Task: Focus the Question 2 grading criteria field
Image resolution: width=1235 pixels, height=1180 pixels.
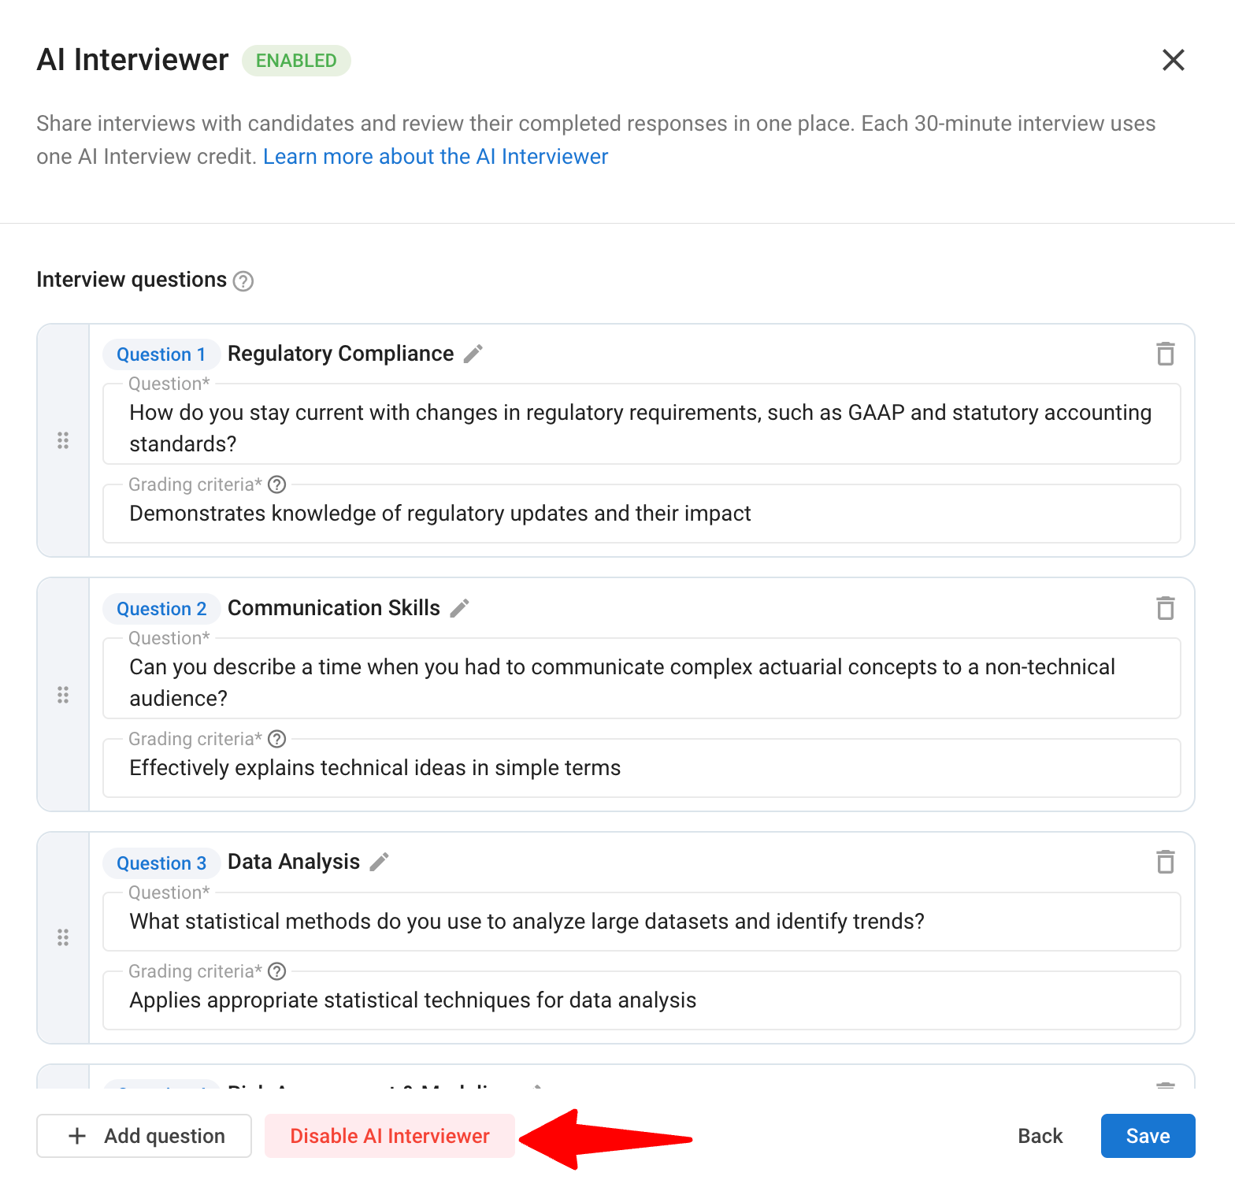Action: (x=642, y=768)
